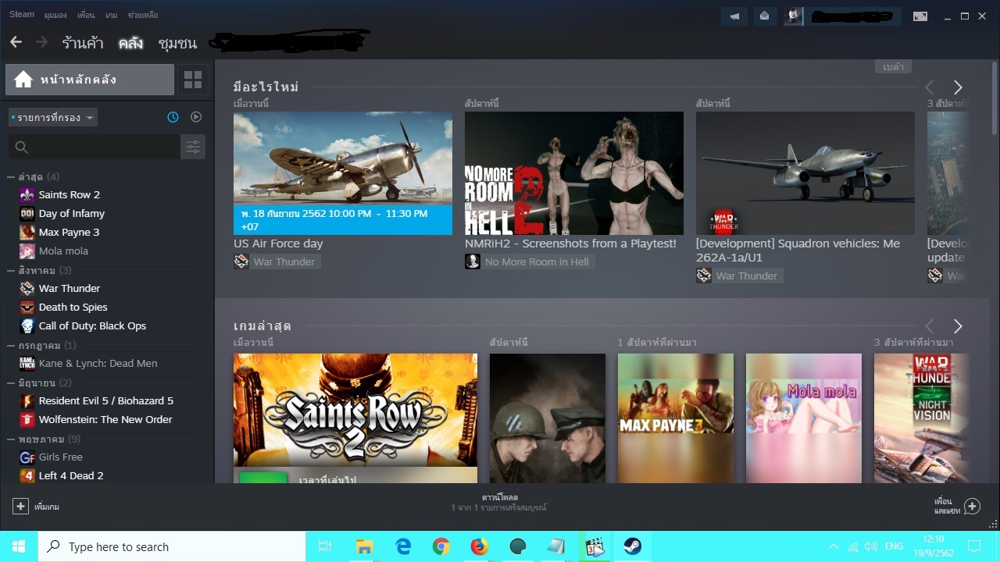Screen dimensions: 1000x562
Task: Open the War Thunder Night Vision cover
Action: 922,418
